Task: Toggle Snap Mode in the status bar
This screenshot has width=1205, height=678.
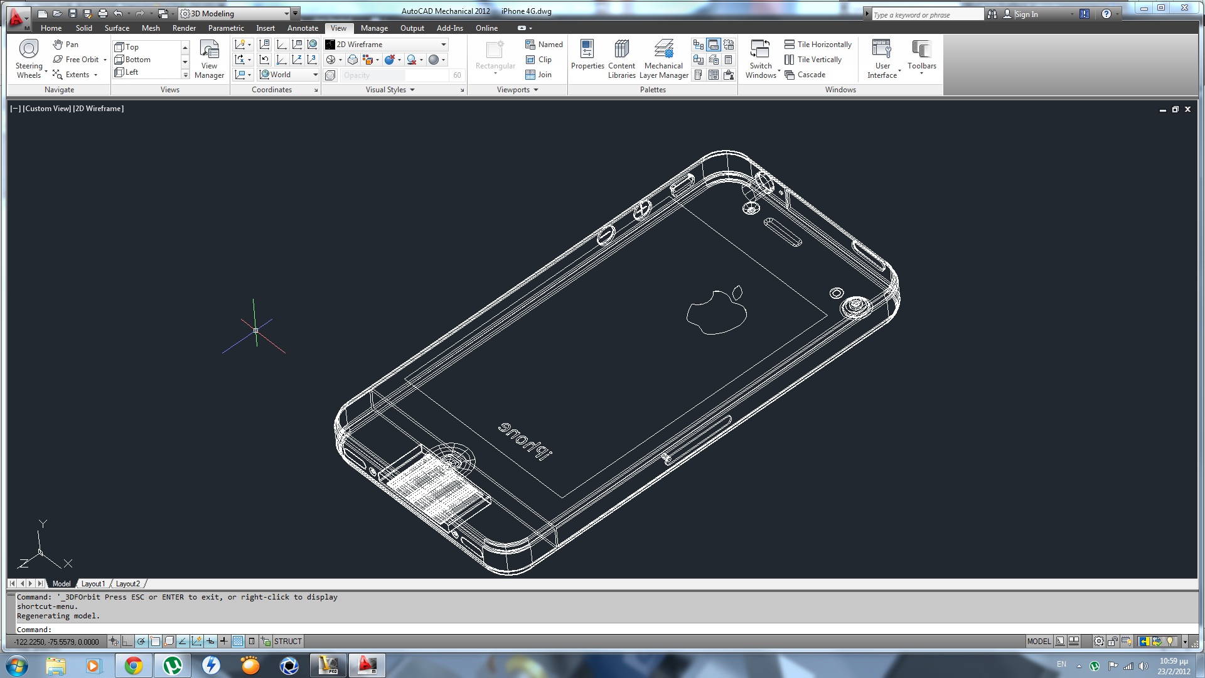Action: coord(114,642)
